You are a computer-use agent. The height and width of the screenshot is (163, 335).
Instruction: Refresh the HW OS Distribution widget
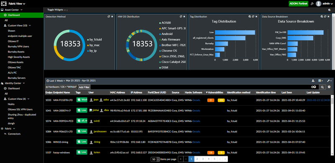pos(181,16)
